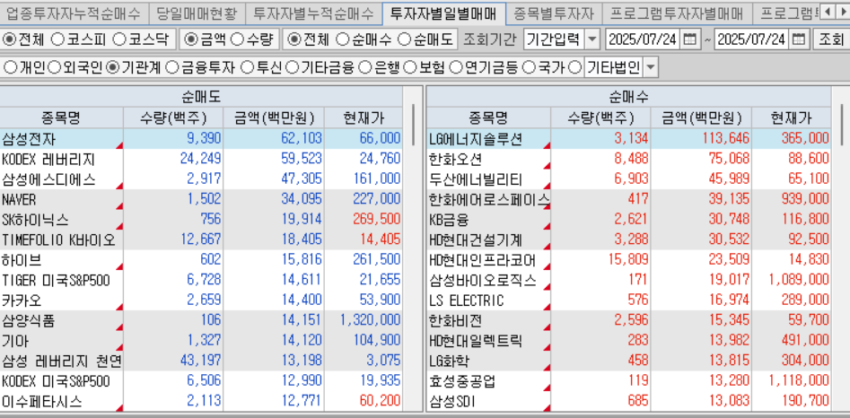The height and width of the screenshot is (418, 850).
Task: Select the KODEX 레버리지 row
Action: pyautogui.click(x=201, y=159)
